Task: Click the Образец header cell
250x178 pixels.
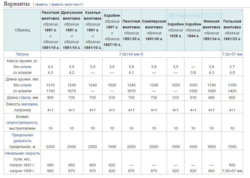Action: tap(22, 30)
